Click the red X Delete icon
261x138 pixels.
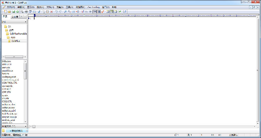51,12
